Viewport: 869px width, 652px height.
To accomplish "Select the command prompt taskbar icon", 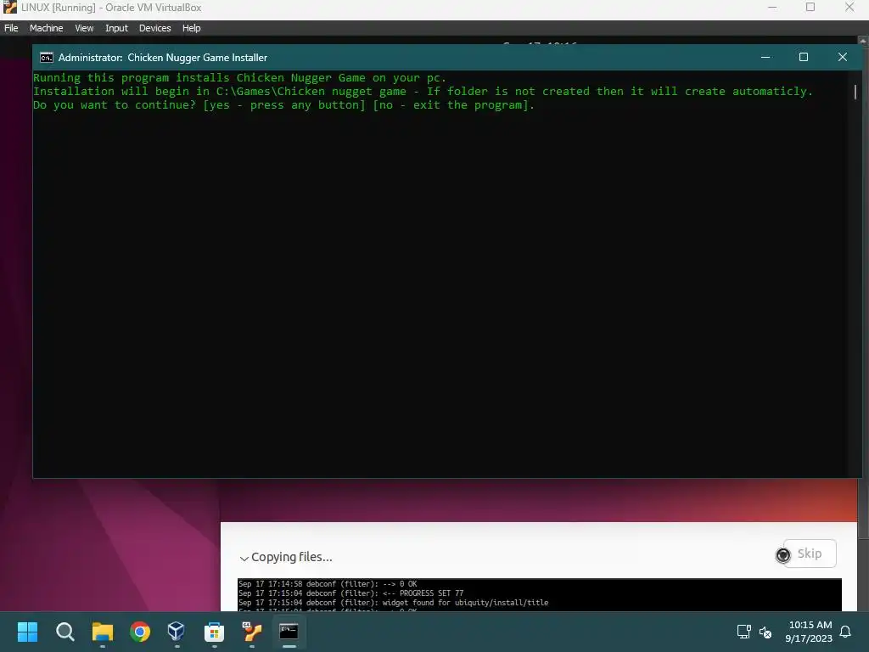I will coord(289,632).
